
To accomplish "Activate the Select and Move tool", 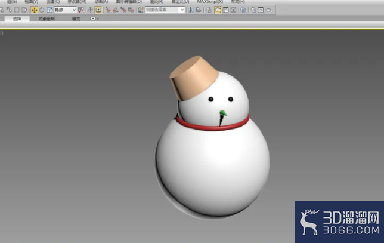I will pos(35,10).
